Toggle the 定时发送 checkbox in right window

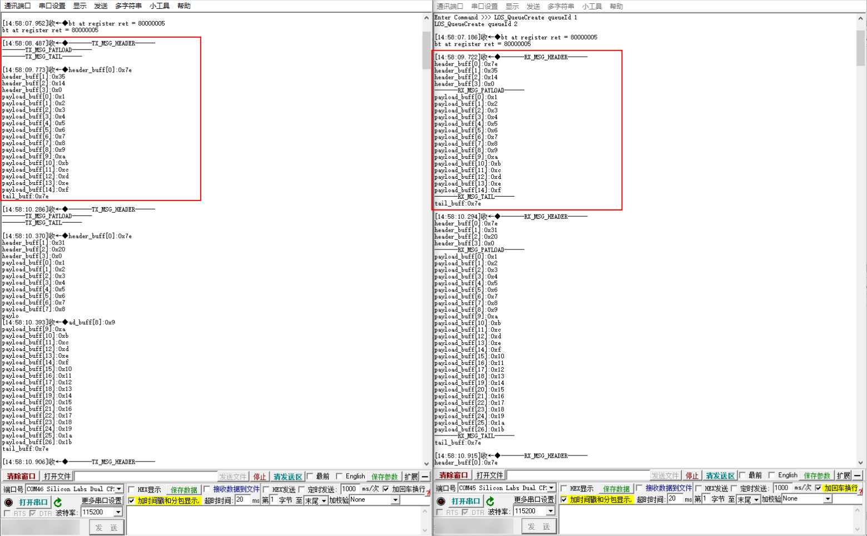735,488
